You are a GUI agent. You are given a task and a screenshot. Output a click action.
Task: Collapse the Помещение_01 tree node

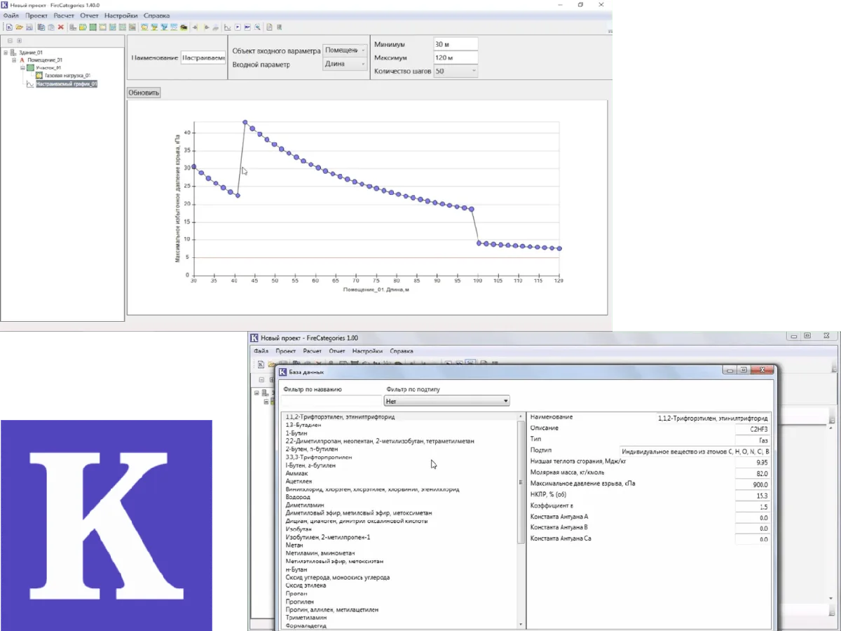(14, 60)
